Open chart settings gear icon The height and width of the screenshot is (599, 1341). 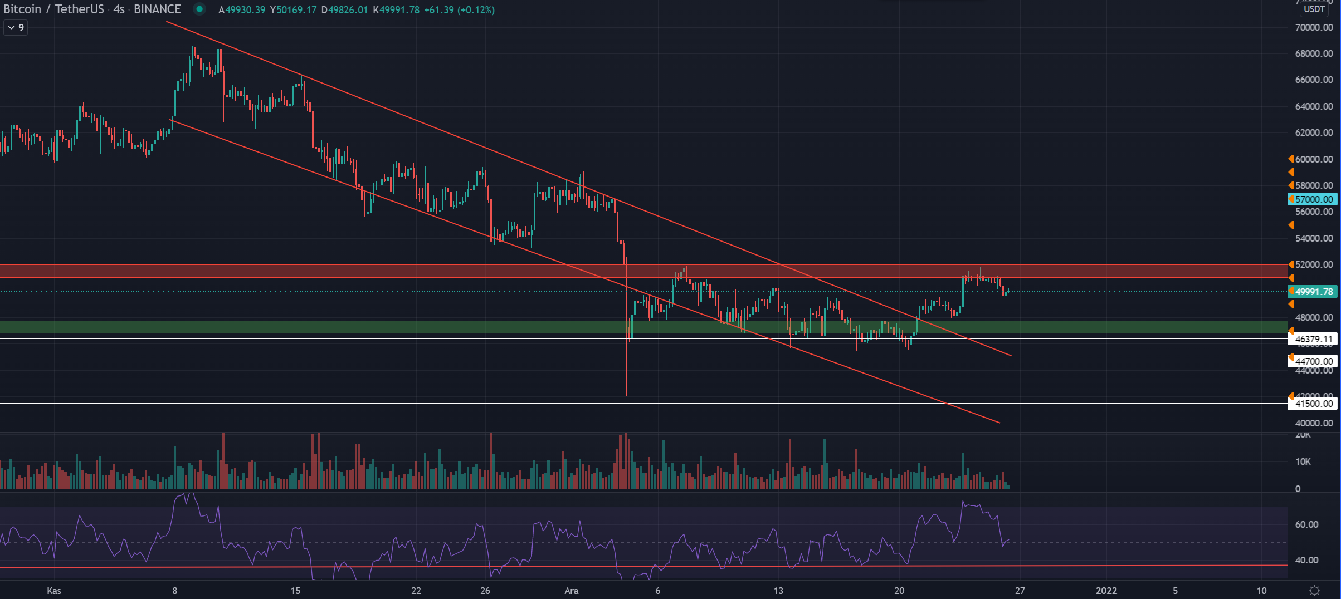point(1314,591)
